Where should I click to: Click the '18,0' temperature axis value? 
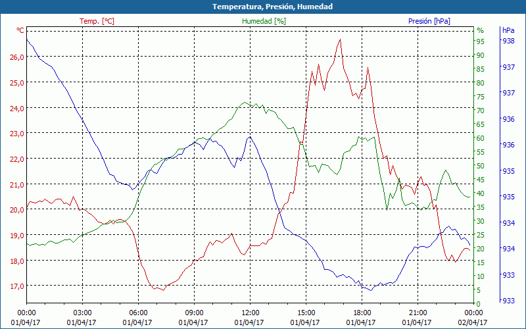(17, 261)
